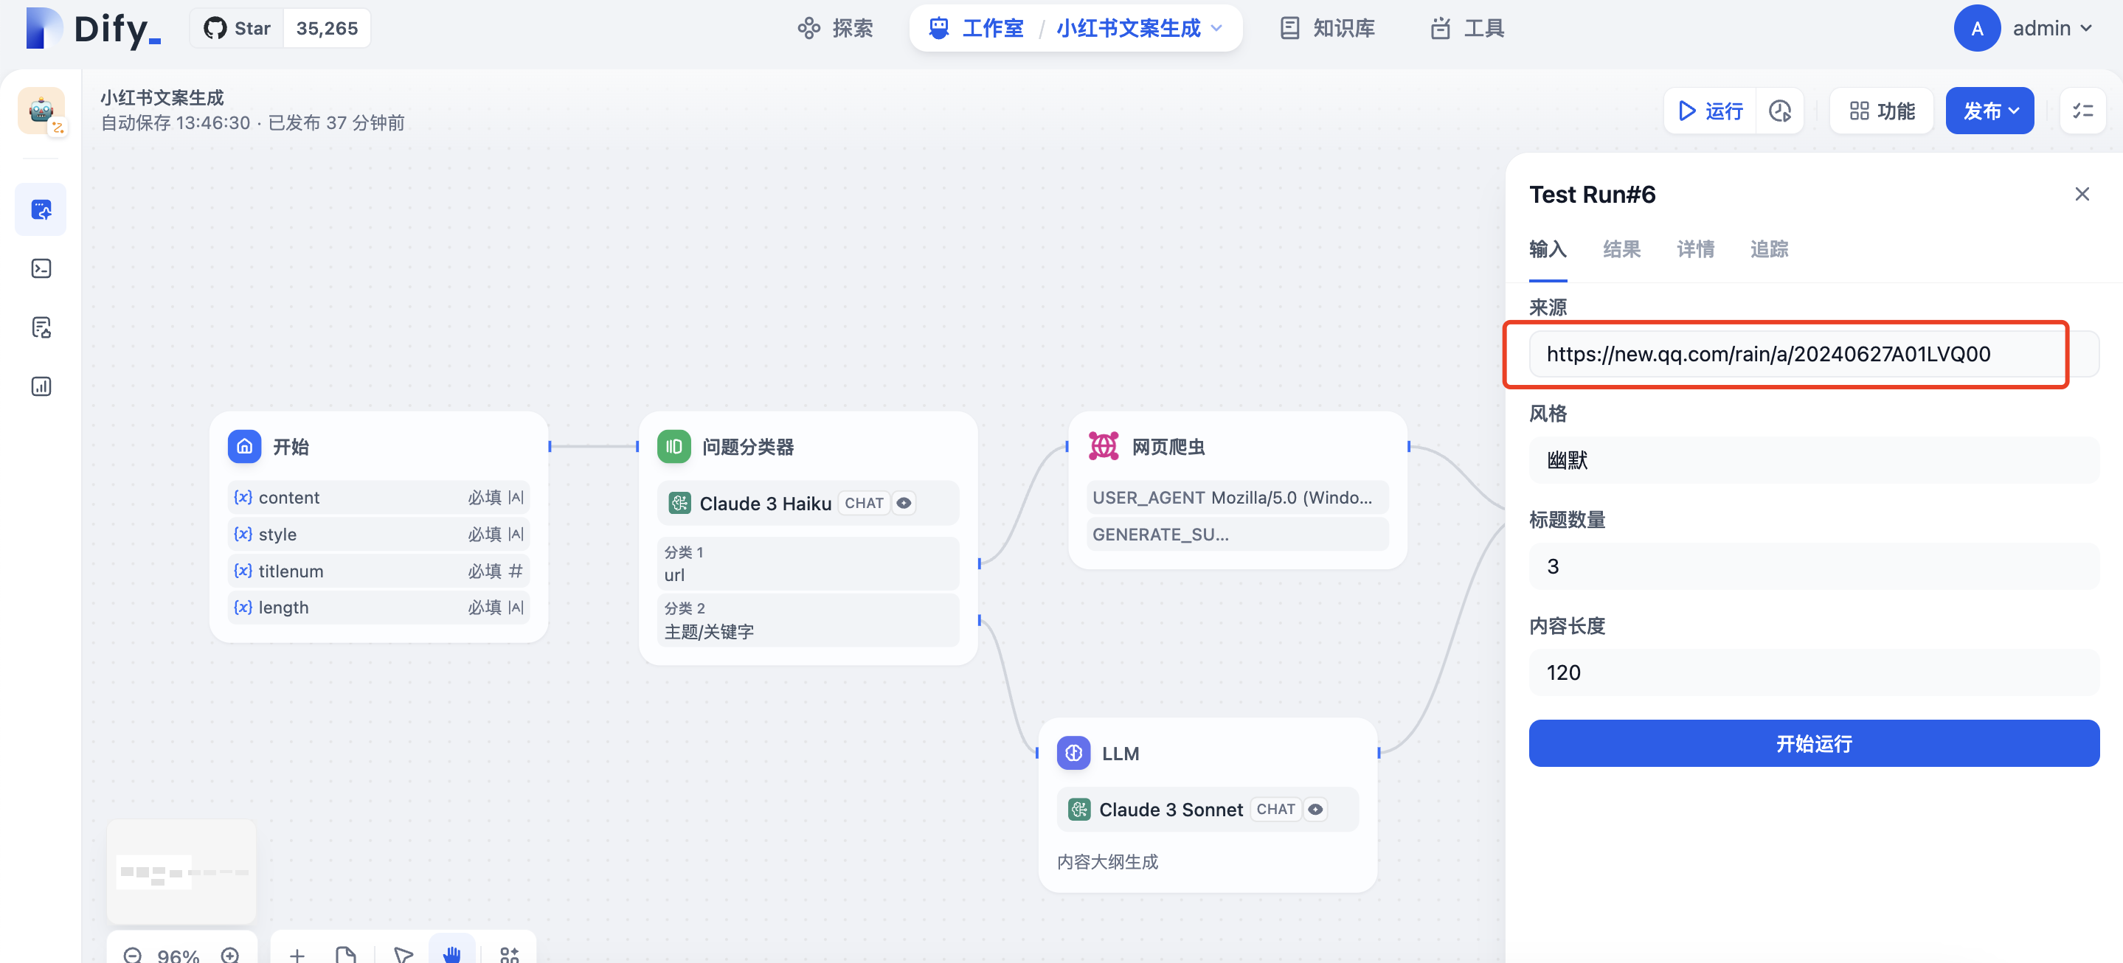Switch to the 结果 tab
The image size is (2123, 963).
(x=1621, y=248)
